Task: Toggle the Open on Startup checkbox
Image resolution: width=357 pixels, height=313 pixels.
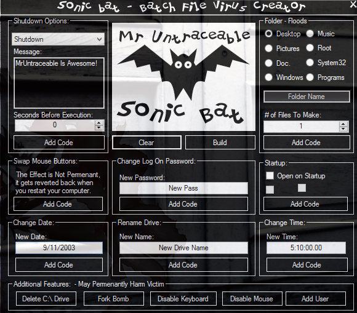Action: (x=270, y=176)
